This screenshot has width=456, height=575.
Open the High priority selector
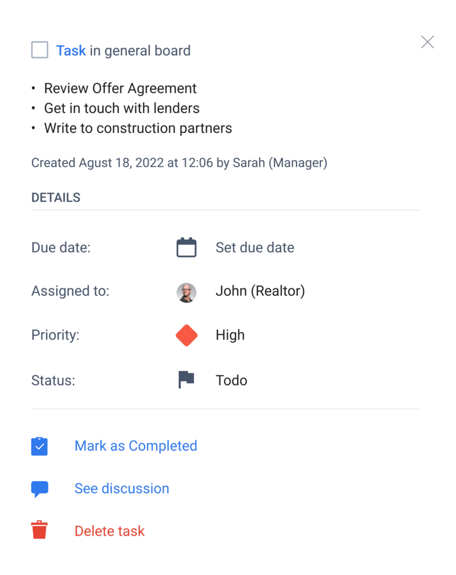tap(230, 335)
